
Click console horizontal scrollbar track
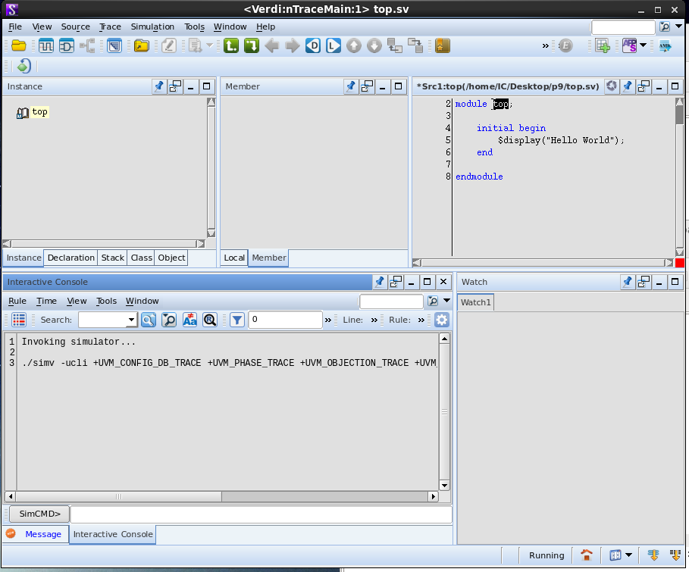324,496
